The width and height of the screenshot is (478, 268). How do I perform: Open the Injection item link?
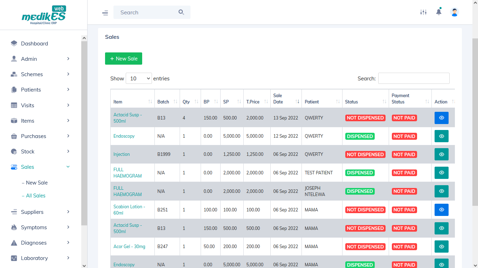pyautogui.click(x=122, y=154)
